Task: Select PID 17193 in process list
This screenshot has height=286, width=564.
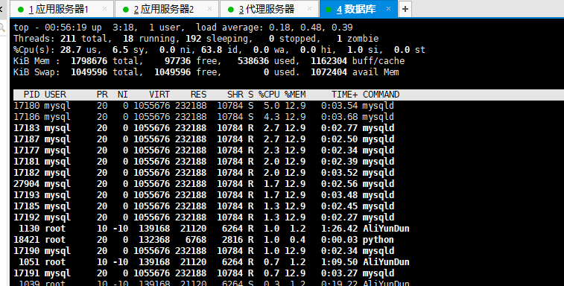Action: click(27, 195)
